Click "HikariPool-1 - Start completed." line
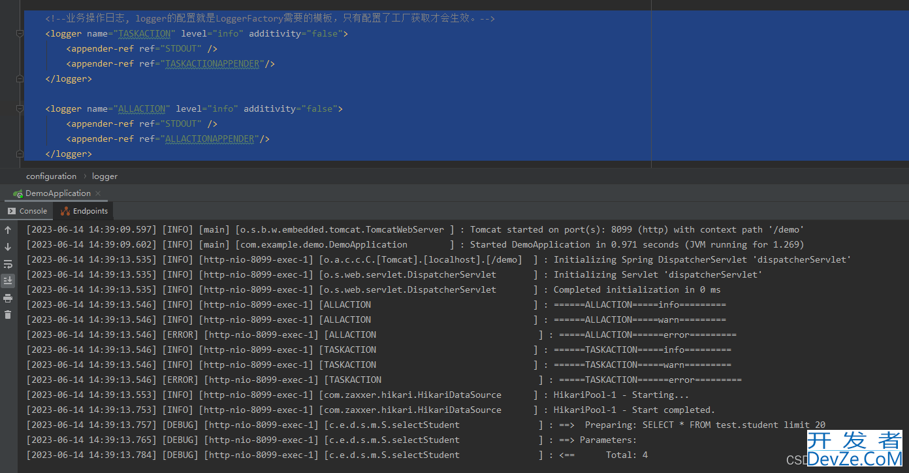The image size is (909, 473). tap(371, 410)
